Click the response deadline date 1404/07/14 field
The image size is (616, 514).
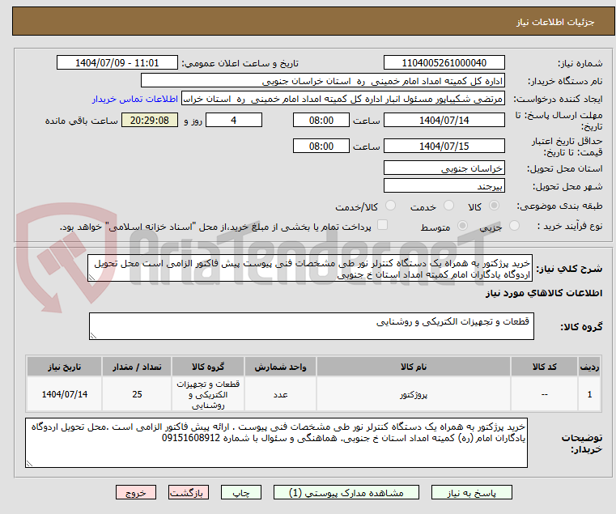pos(444,121)
